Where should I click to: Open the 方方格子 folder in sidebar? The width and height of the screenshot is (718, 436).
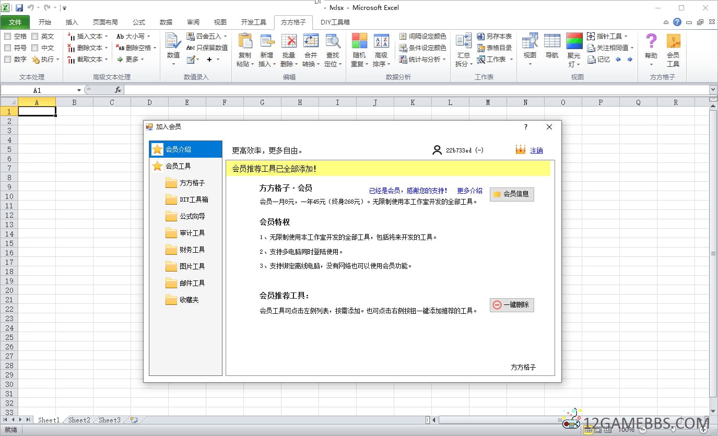click(x=186, y=183)
